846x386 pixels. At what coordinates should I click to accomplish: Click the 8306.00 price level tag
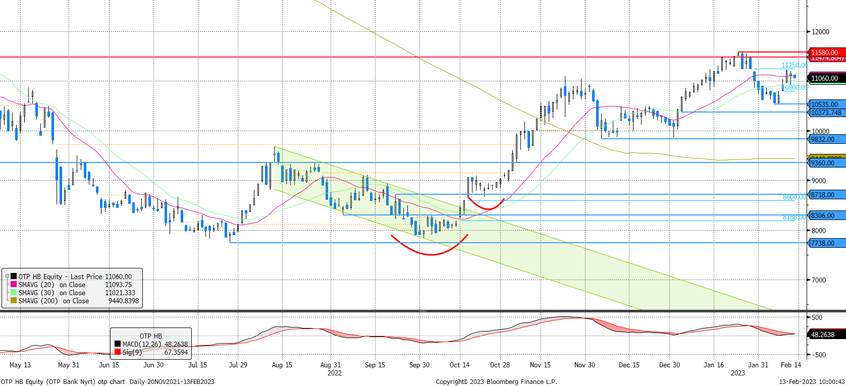point(827,215)
